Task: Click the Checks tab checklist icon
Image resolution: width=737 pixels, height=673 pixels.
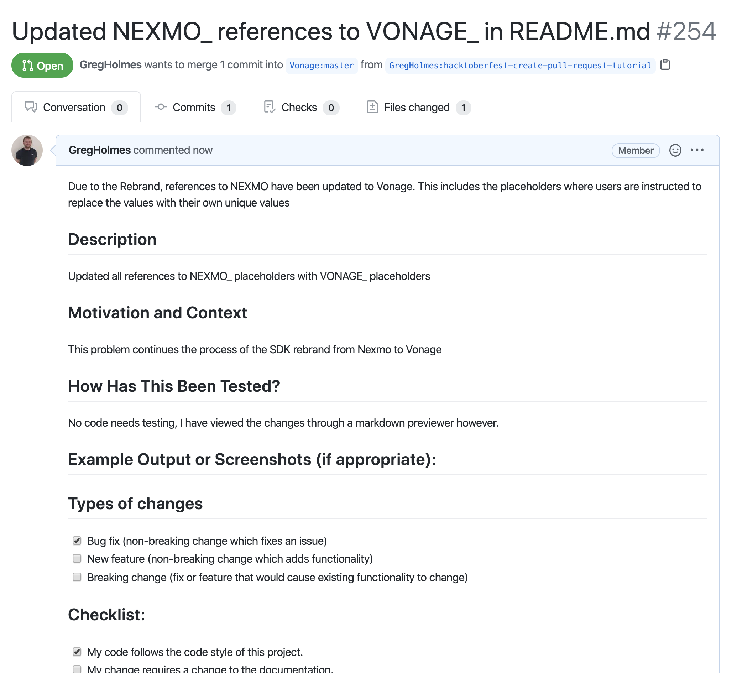Action: click(x=269, y=107)
